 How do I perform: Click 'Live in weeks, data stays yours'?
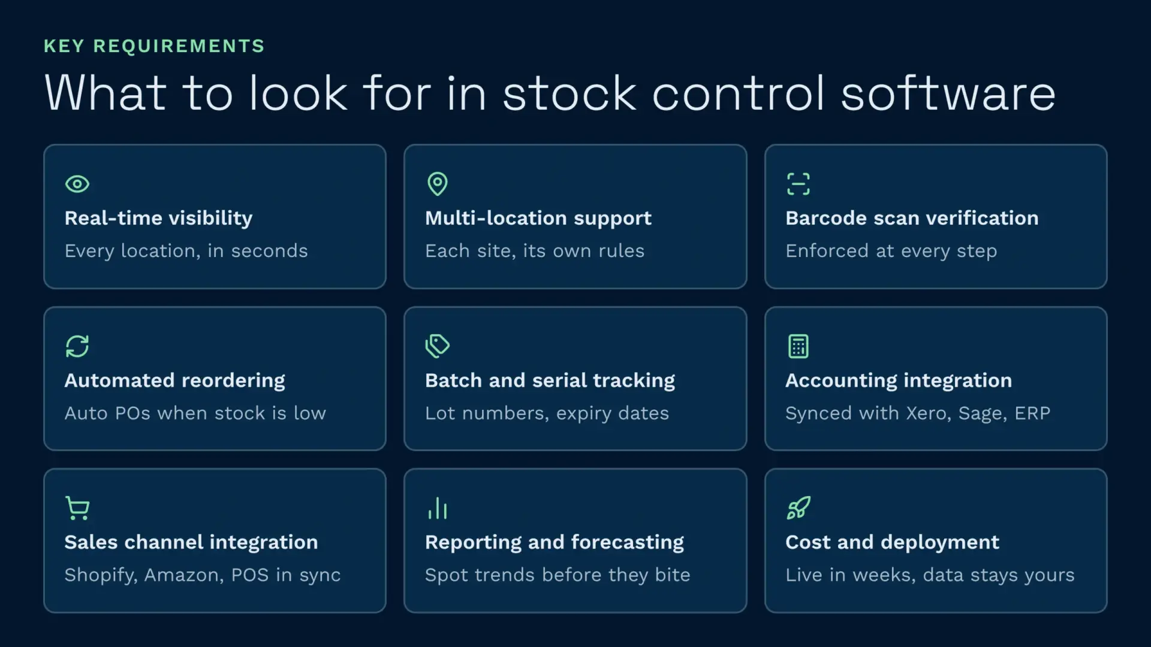[x=930, y=575]
